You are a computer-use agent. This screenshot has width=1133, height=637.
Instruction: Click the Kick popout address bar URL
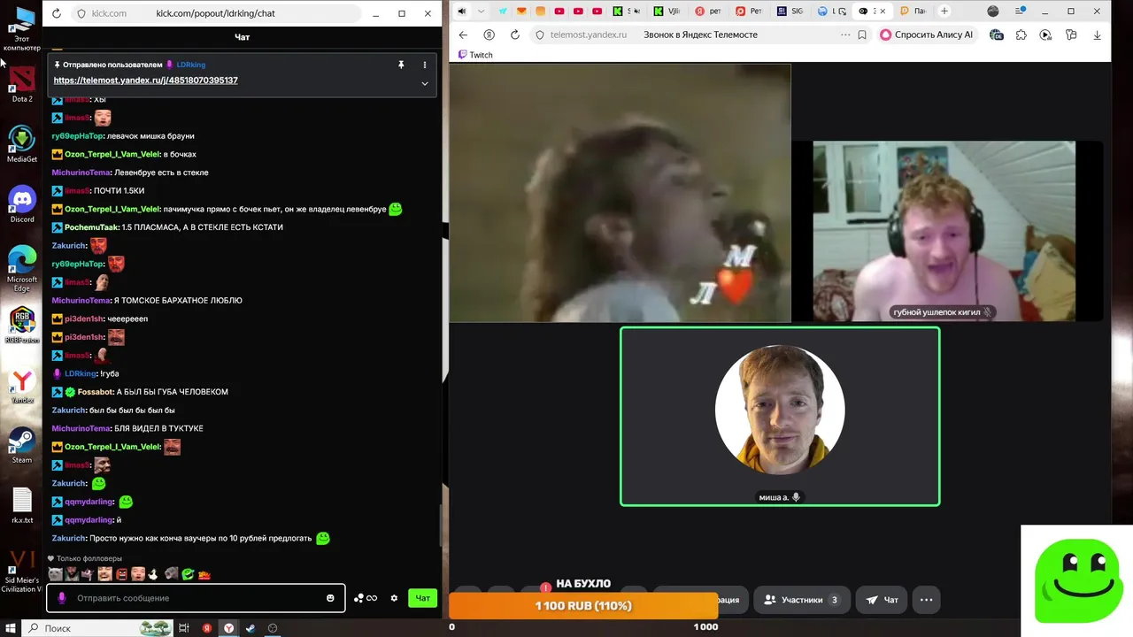coord(215,13)
